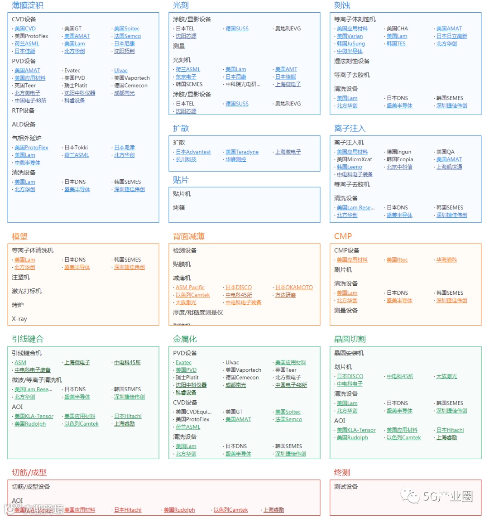The image size is (489, 518).
Task: Open Evatec link in 金属化 section
Action: pos(183,363)
